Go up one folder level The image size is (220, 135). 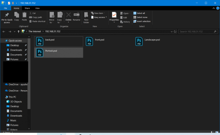[x=18, y=32]
